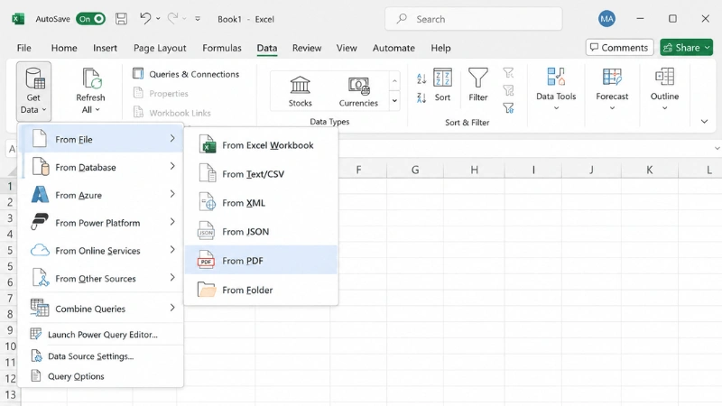Click Launch Power Query Editor
The height and width of the screenshot is (406, 722).
tap(102, 335)
